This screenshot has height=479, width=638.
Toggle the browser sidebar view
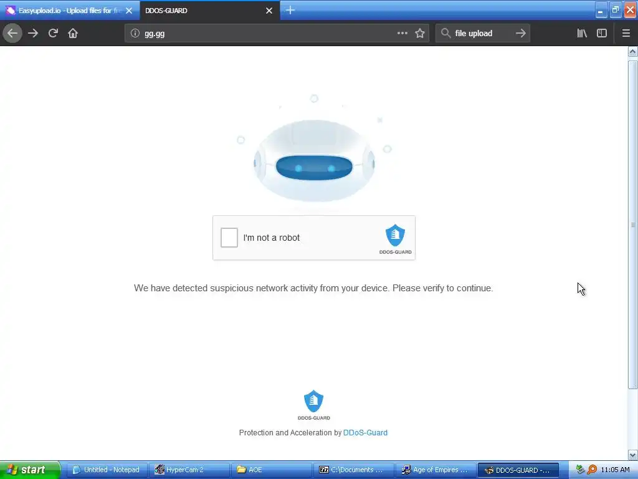tap(602, 33)
